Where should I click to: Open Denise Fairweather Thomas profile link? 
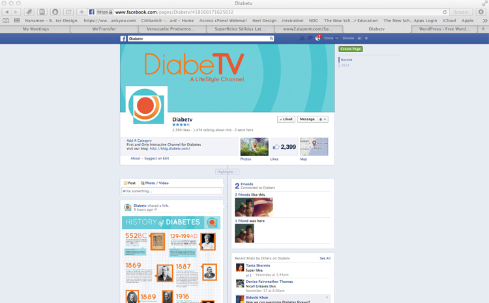point(269,282)
